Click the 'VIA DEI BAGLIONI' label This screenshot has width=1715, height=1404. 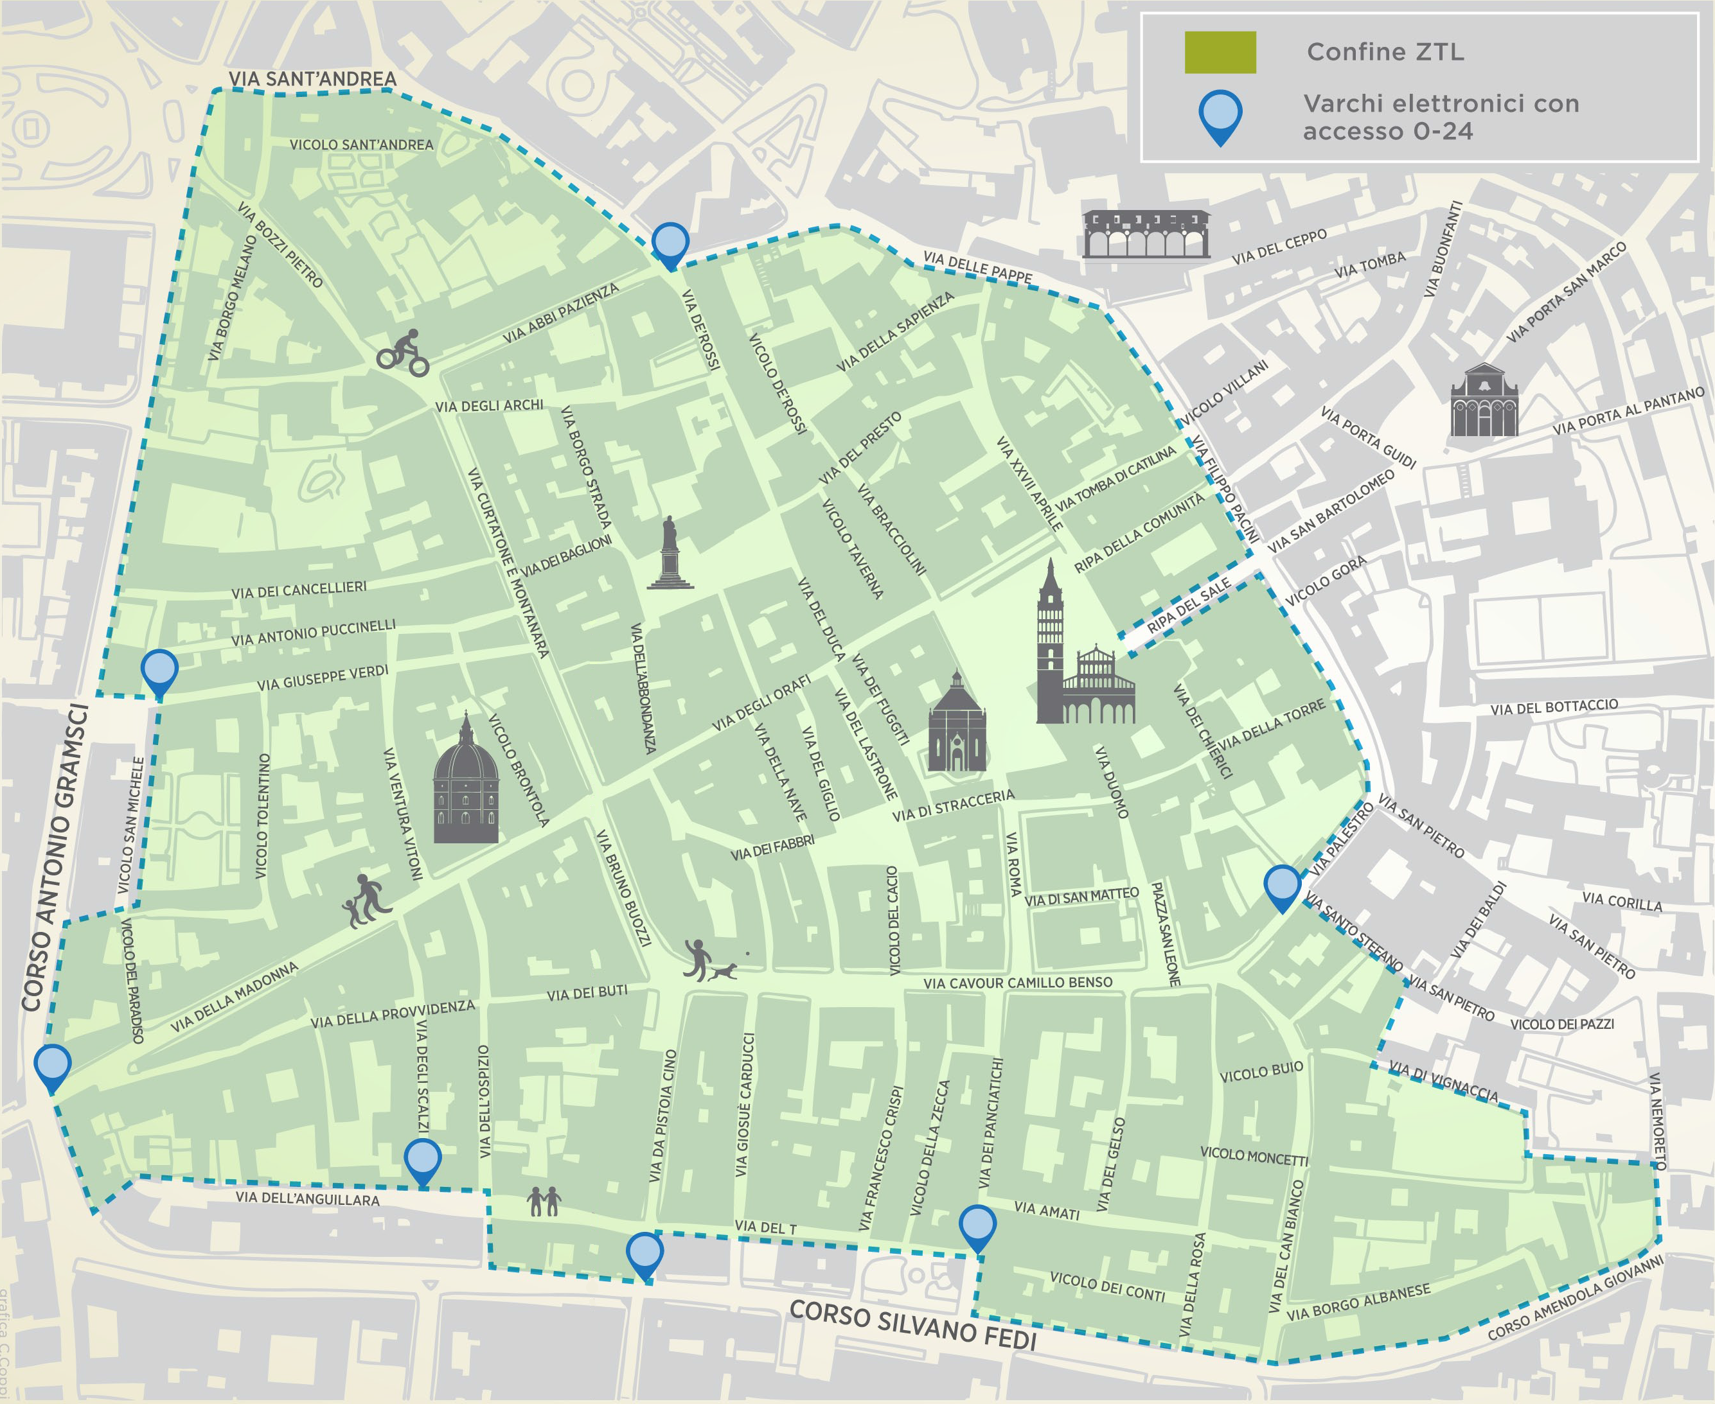click(x=565, y=556)
